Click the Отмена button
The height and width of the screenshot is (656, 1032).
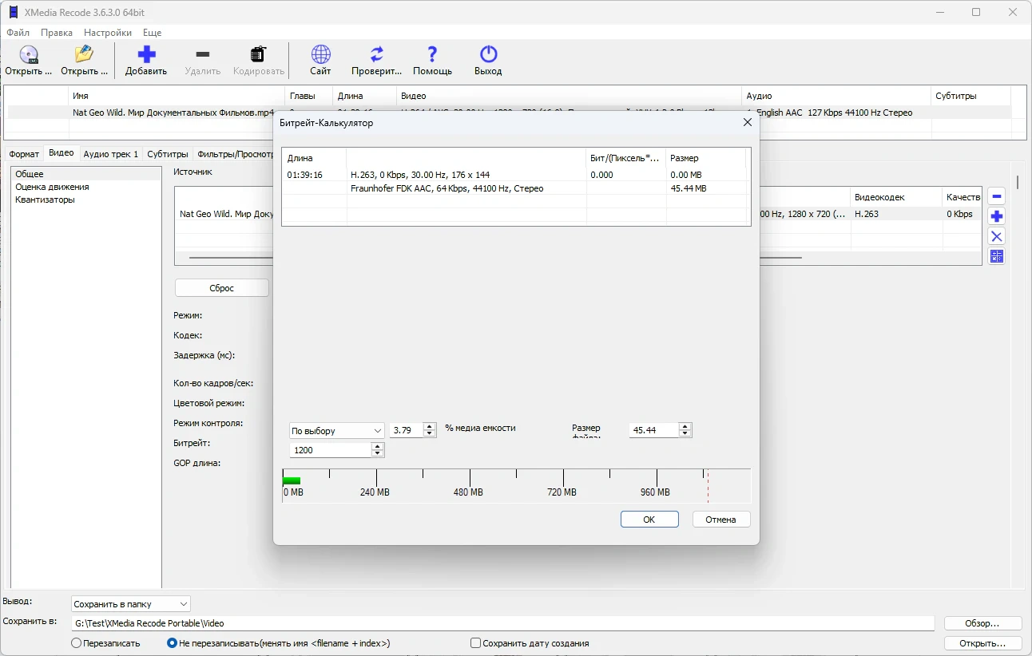[x=720, y=520]
